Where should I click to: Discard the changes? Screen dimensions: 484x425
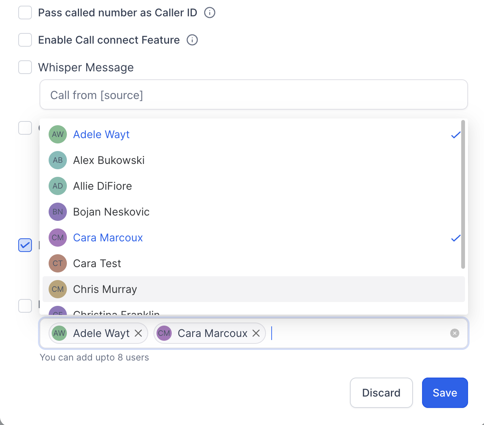pos(381,393)
